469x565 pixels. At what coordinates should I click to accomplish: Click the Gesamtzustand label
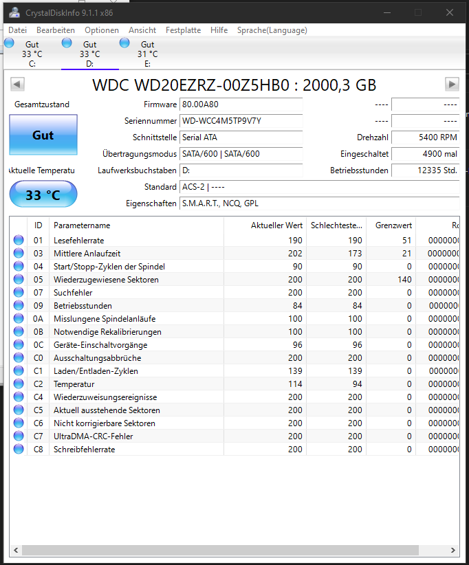(42, 104)
